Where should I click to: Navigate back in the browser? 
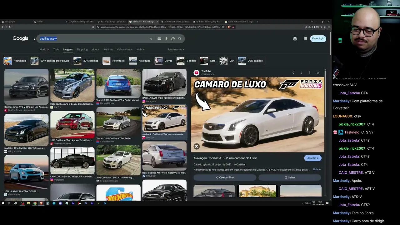(x=2, y=27)
